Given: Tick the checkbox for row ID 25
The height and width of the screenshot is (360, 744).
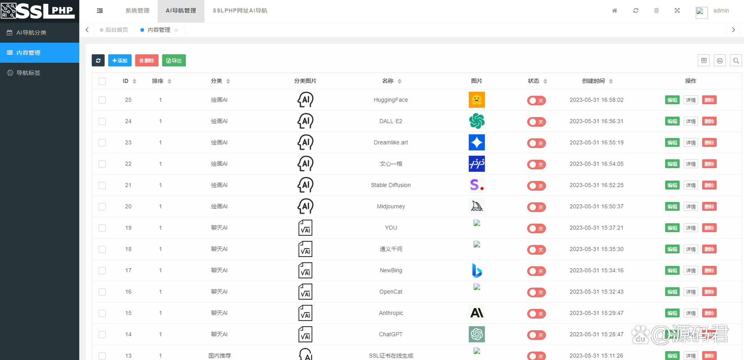Looking at the screenshot, I should click(x=102, y=100).
